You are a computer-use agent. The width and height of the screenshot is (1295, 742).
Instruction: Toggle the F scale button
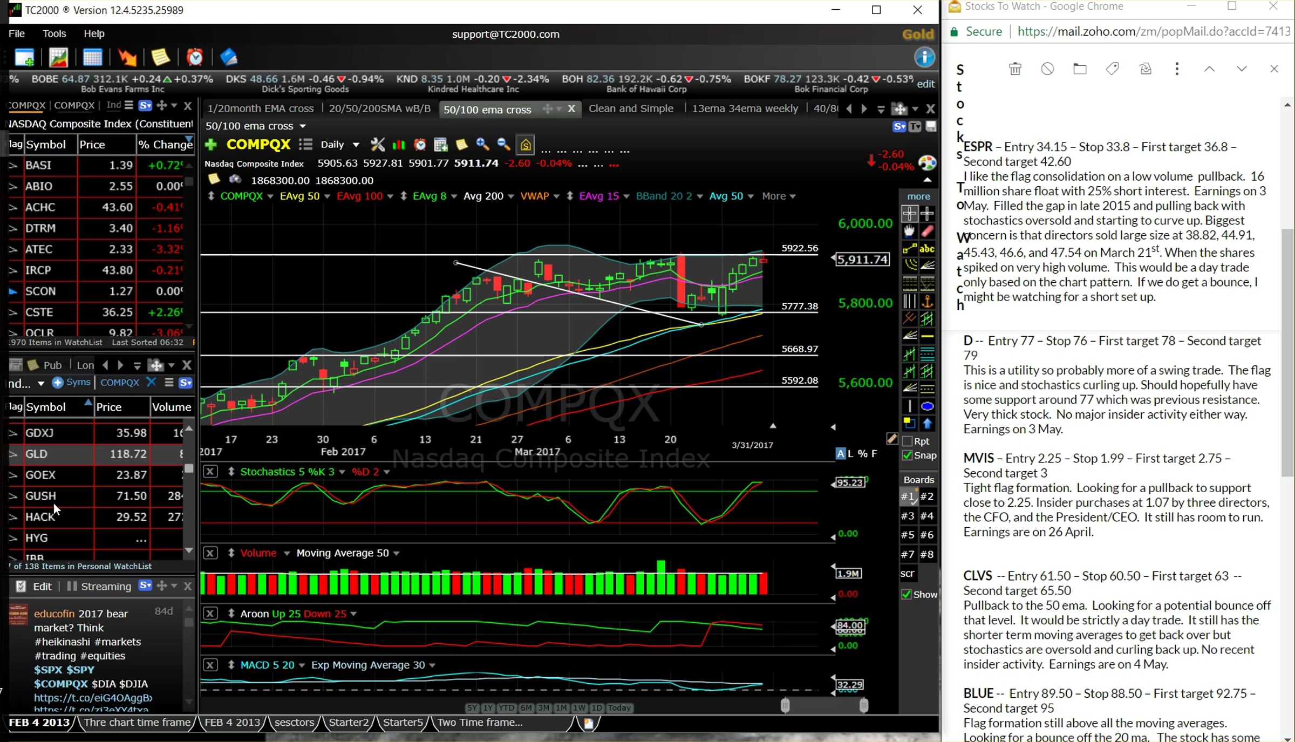pos(874,453)
